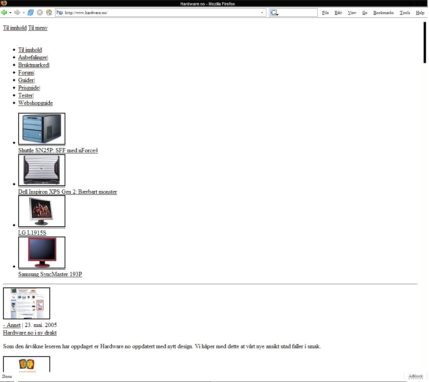Click the Dell Inspiron laptop thumbnail
The image size is (429, 382).
pyautogui.click(x=42, y=170)
